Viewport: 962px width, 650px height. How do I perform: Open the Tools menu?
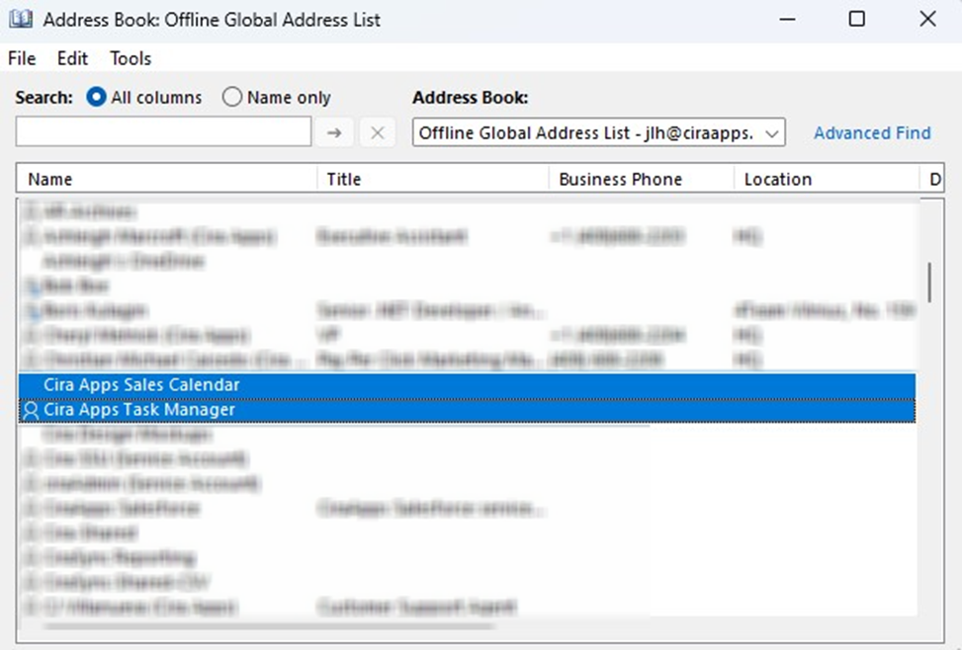pyautogui.click(x=131, y=58)
